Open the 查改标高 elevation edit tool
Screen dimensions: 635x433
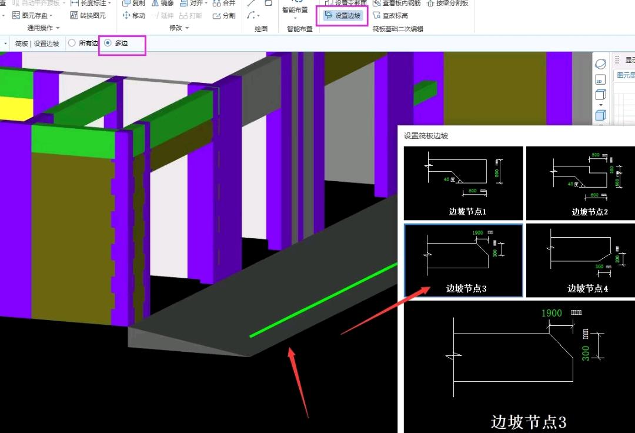[x=390, y=15]
